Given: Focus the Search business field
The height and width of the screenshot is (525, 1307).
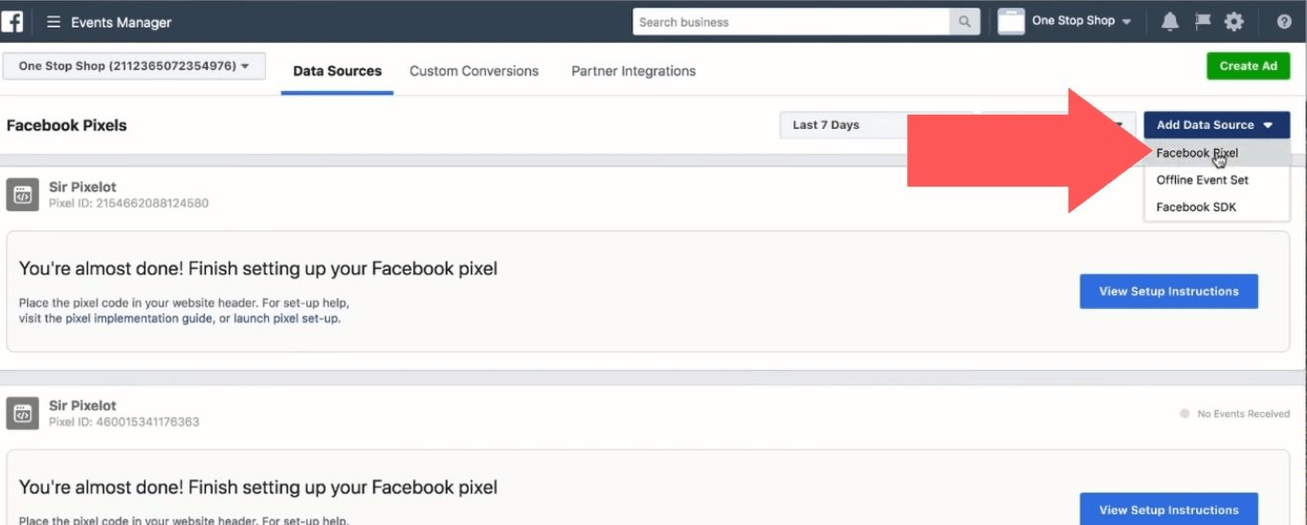Looking at the screenshot, I should tap(790, 22).
